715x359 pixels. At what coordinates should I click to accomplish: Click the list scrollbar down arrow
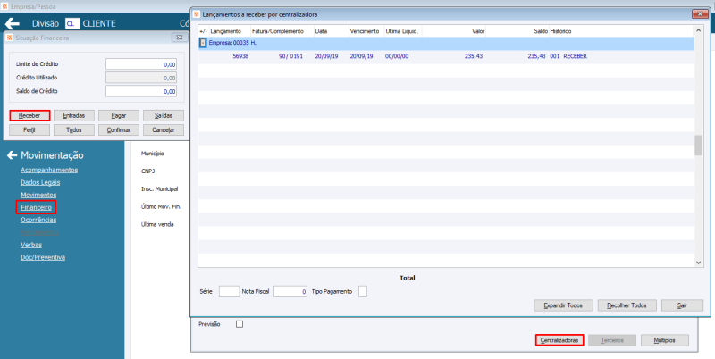pos(698,263)
